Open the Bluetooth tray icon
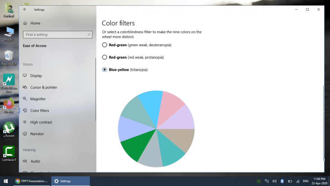 (282, 181)
